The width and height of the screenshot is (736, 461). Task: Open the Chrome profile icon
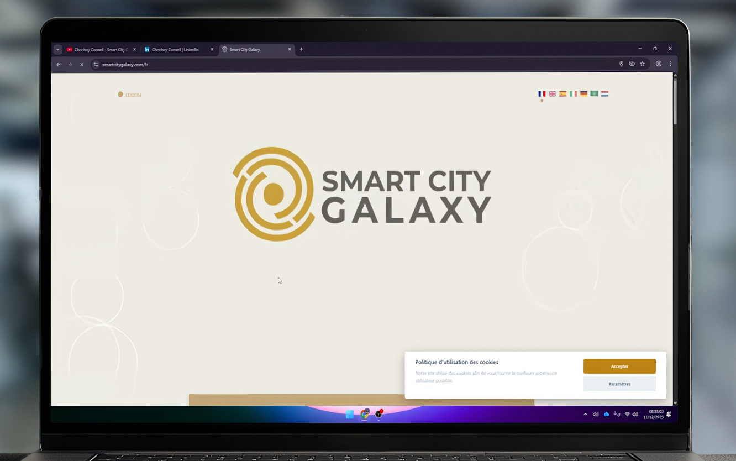659,64
